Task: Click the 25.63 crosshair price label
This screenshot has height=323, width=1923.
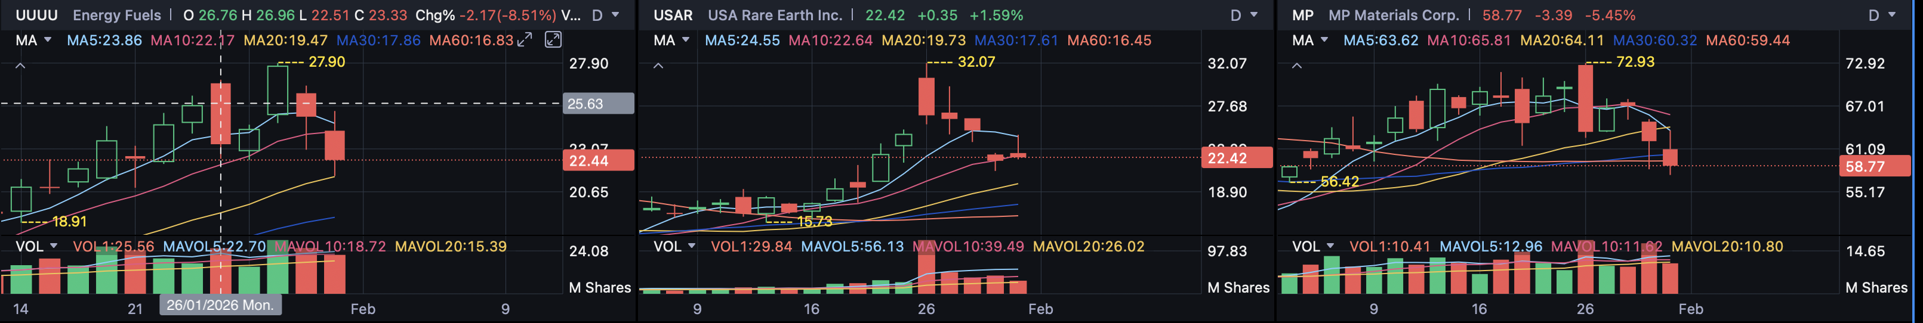Action: point(598,104)
